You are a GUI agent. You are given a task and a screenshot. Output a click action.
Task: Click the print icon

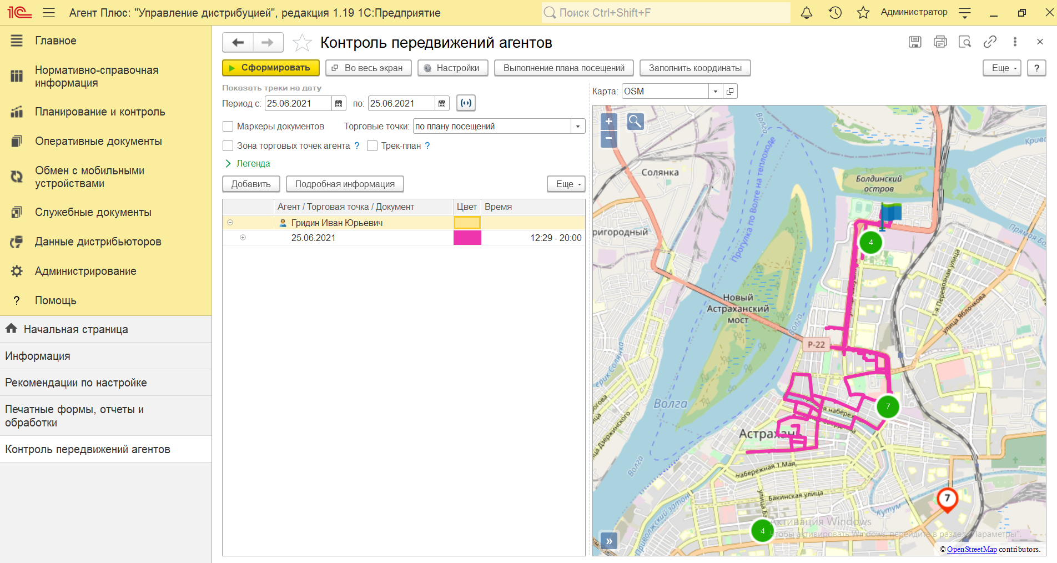click(940, 42)
